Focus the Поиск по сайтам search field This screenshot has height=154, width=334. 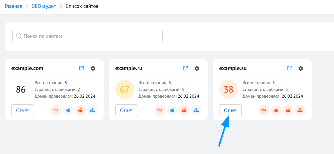tap(88, 36)
